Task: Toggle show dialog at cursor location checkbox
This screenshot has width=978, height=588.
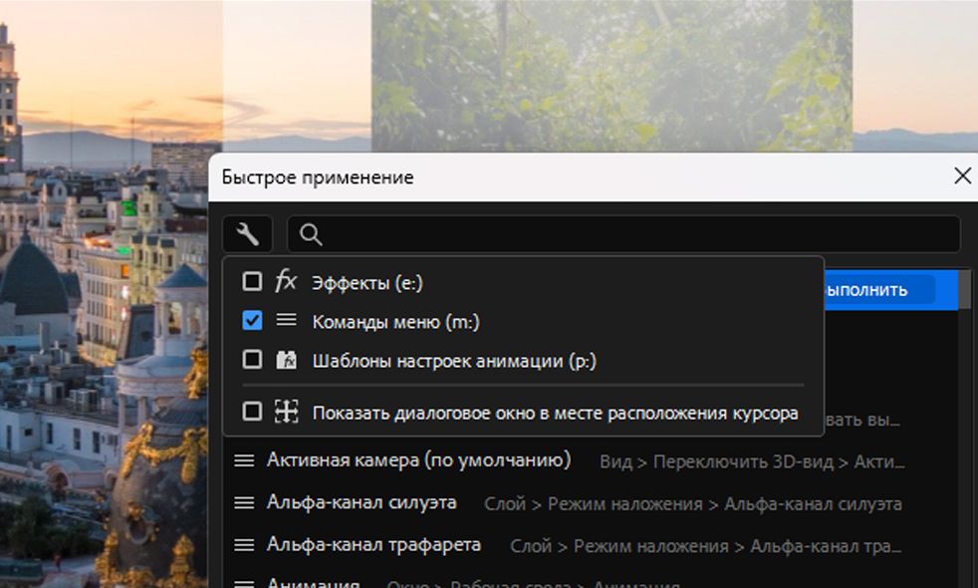Action: coord(253,412)
